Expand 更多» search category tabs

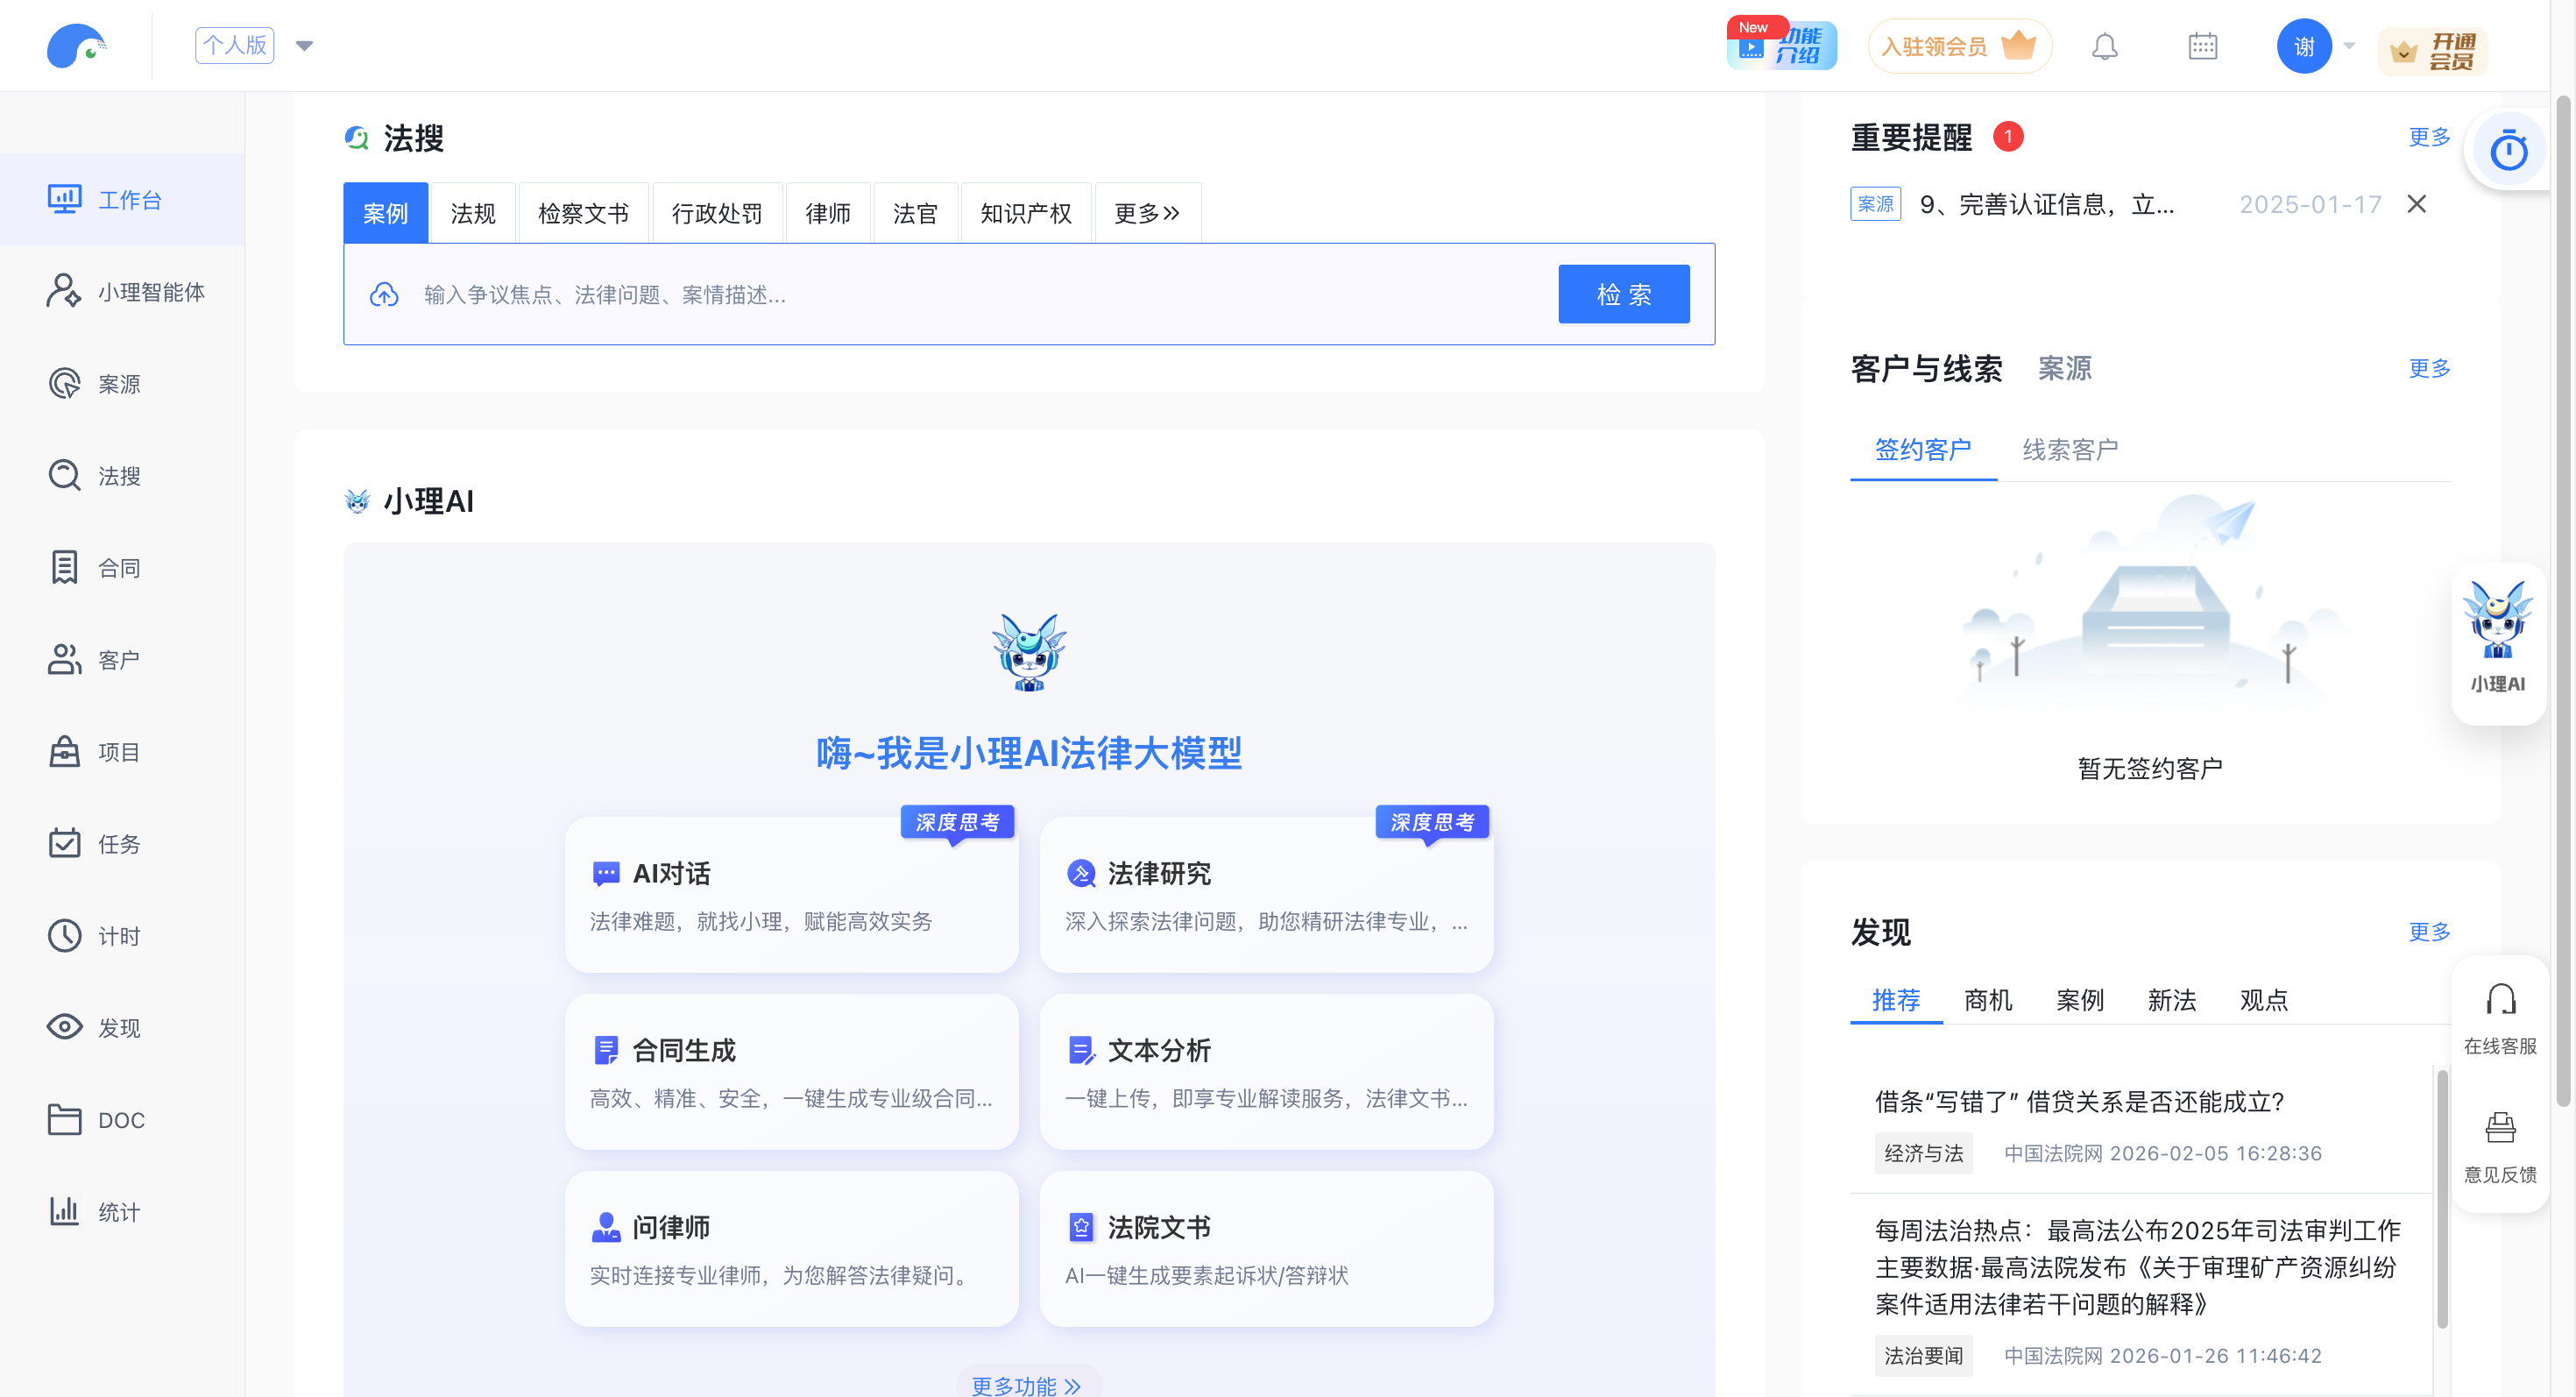(1146, 213)
